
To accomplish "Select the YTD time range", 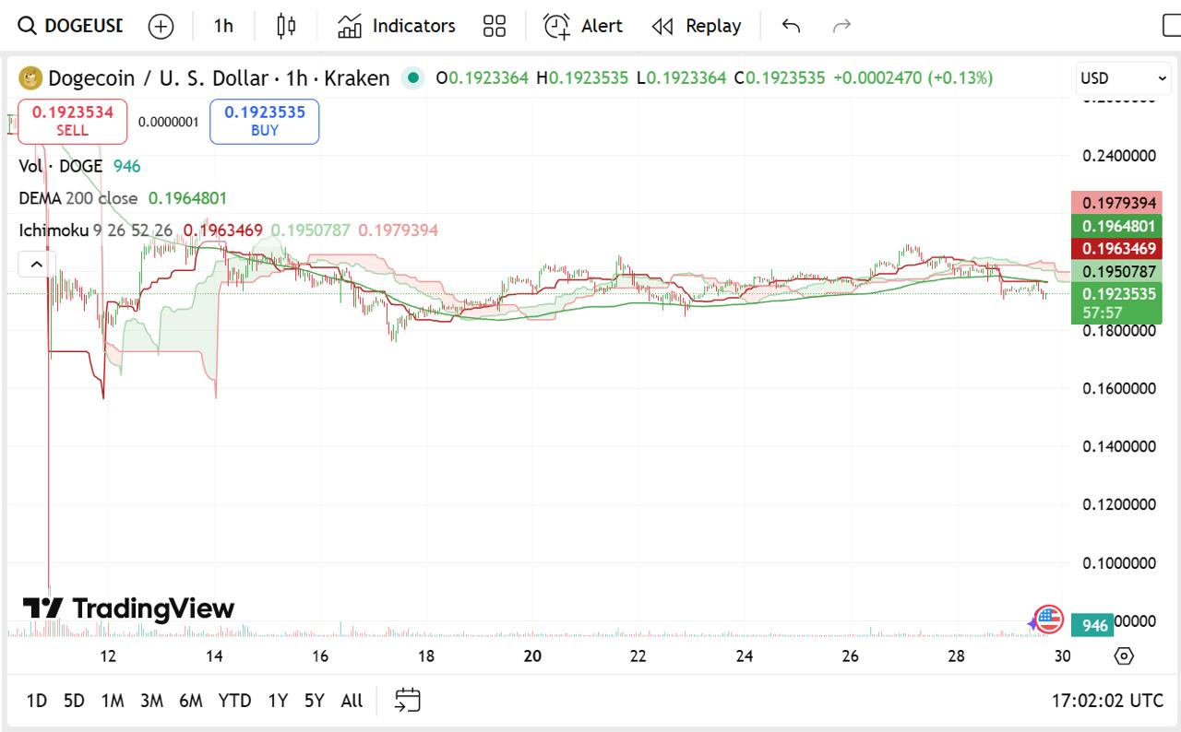I will (x=235, y=701).
